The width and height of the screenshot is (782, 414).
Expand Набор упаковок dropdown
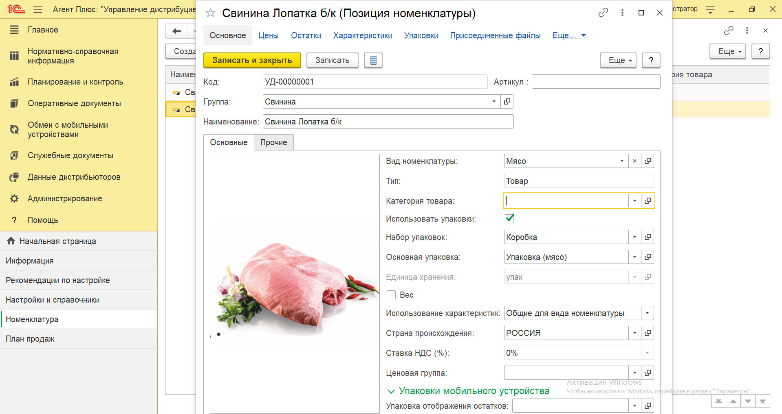[634, 237]
